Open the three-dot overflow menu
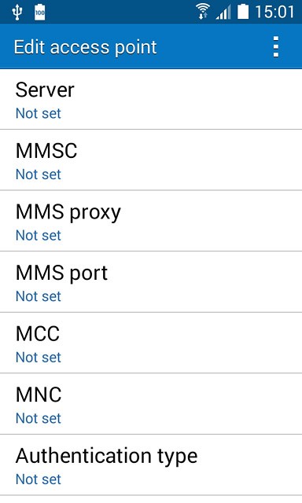302x503 pixels. click(276, 47)
